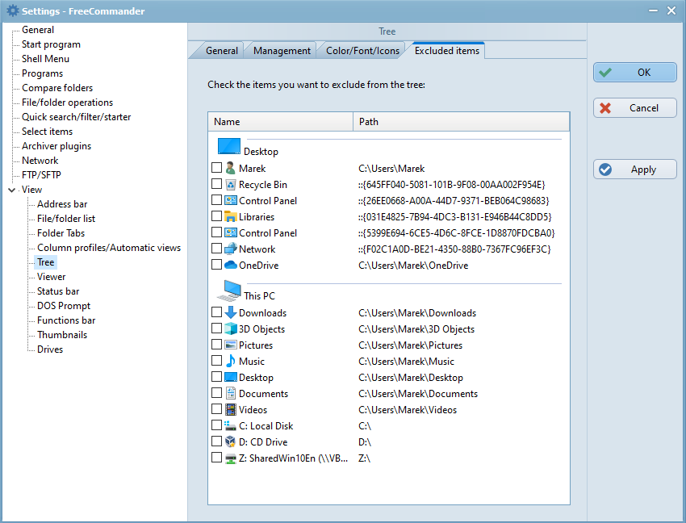Click the Path column header
This screenshot has width=686, height=523.
tap(461, 122)
